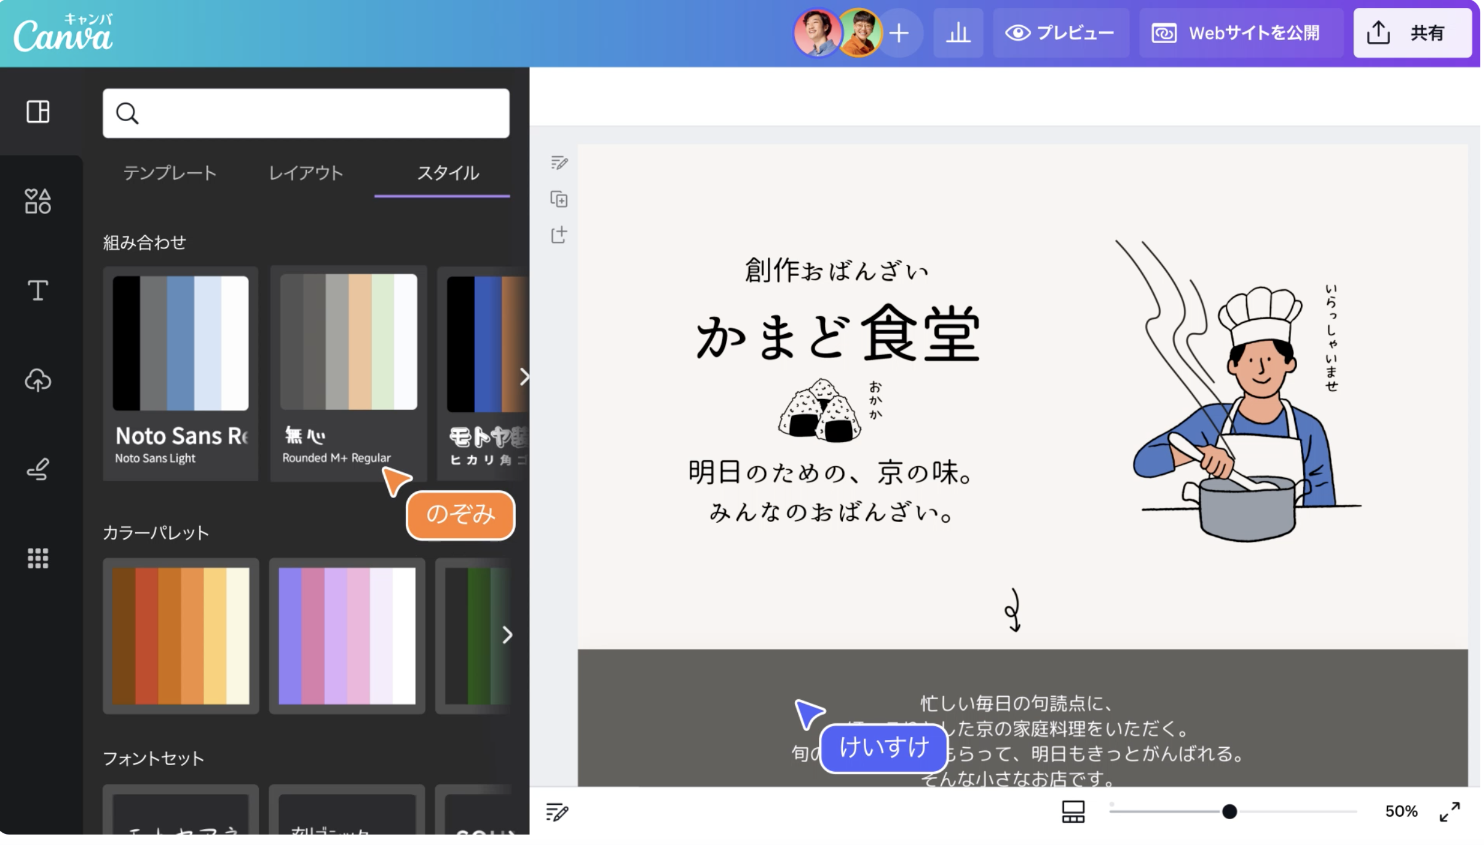The height and width of the screenshot is (845, 1484).
Task: Select the Draw tool icon
Action: tap(38, 469)
